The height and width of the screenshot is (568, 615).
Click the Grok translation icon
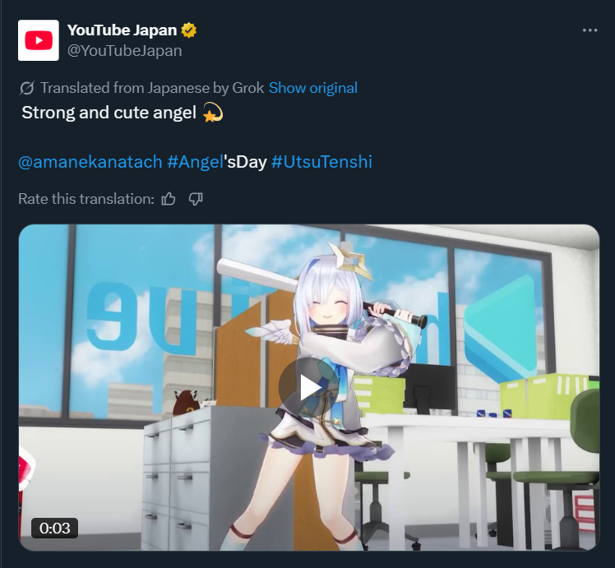point(26,88)
